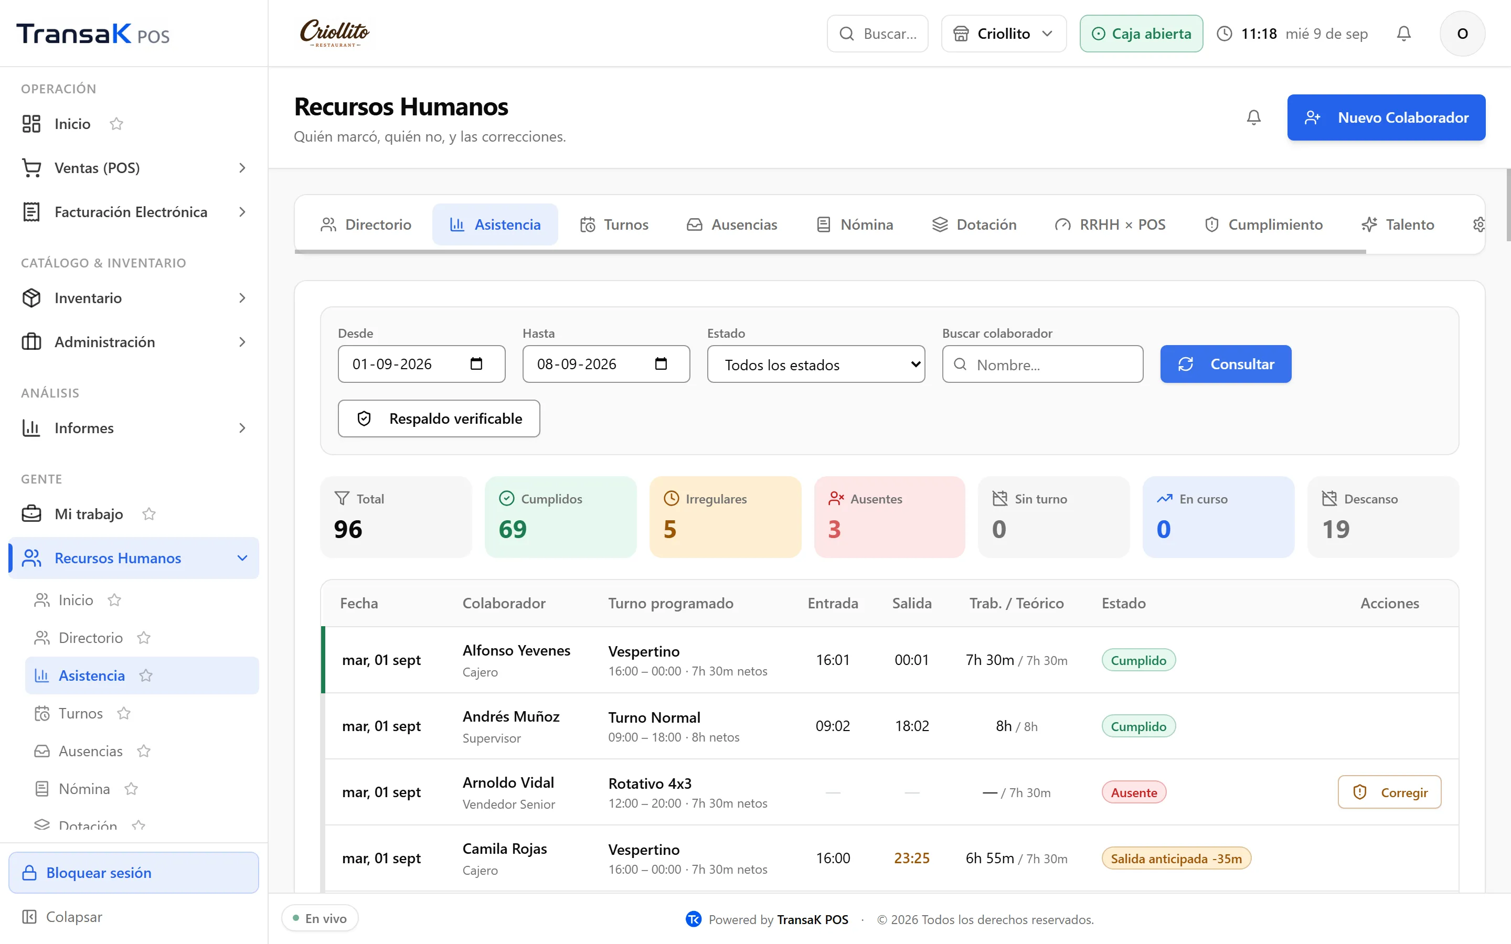1511x944 pixels.
Task: Click the Descanso calendar icon card
Action: pyautogui.click(x=1329, y=498)
